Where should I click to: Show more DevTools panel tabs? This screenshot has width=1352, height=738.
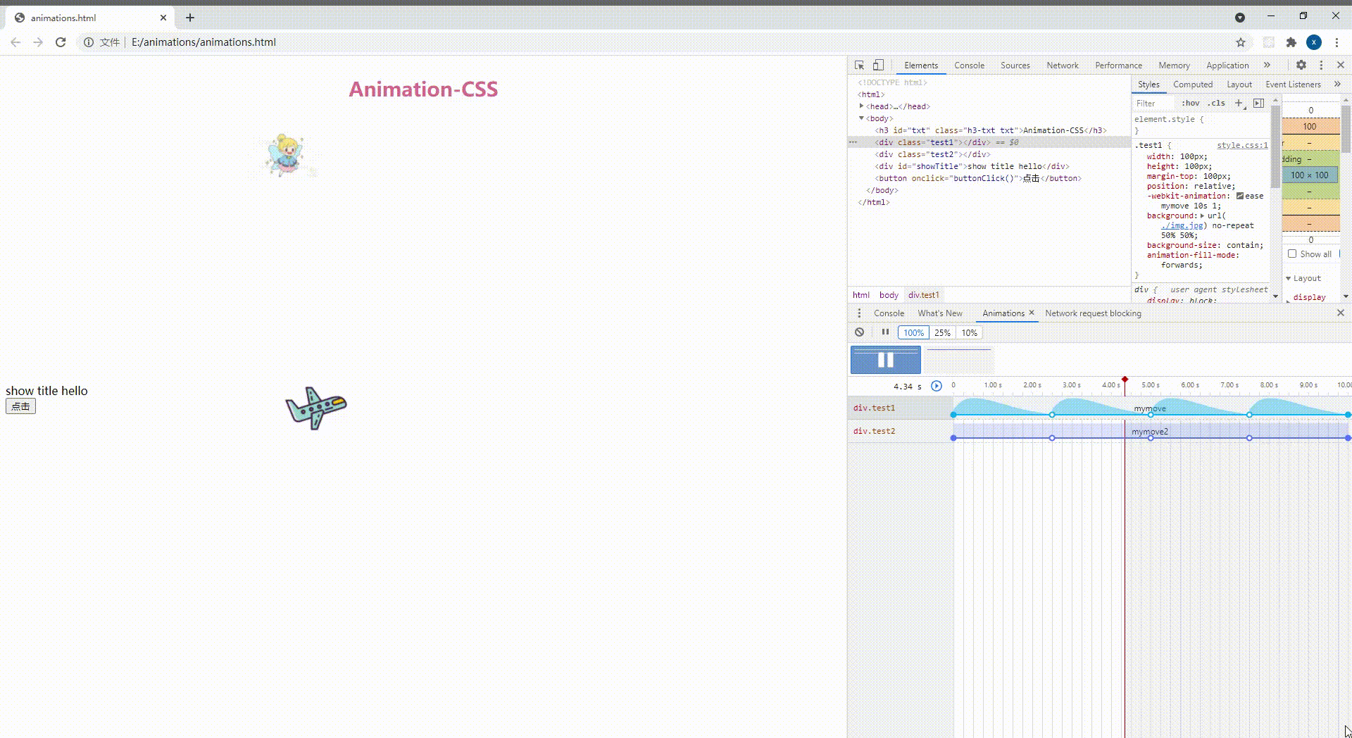click(x=1267, y=65)
